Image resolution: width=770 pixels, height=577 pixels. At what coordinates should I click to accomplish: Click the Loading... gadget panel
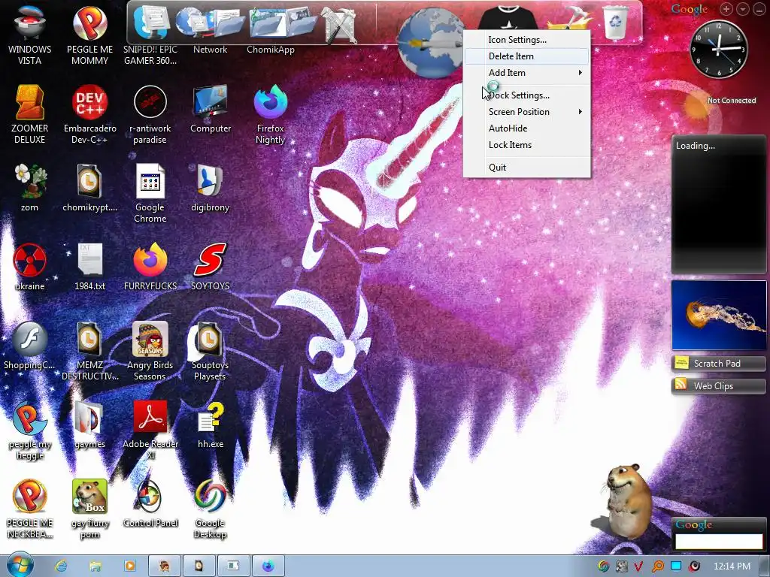[x=719, y=204]
